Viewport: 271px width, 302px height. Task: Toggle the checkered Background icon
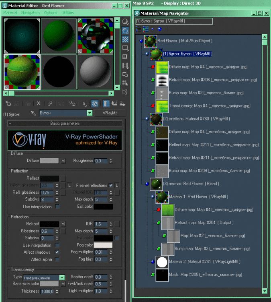[x=125, y=39]
